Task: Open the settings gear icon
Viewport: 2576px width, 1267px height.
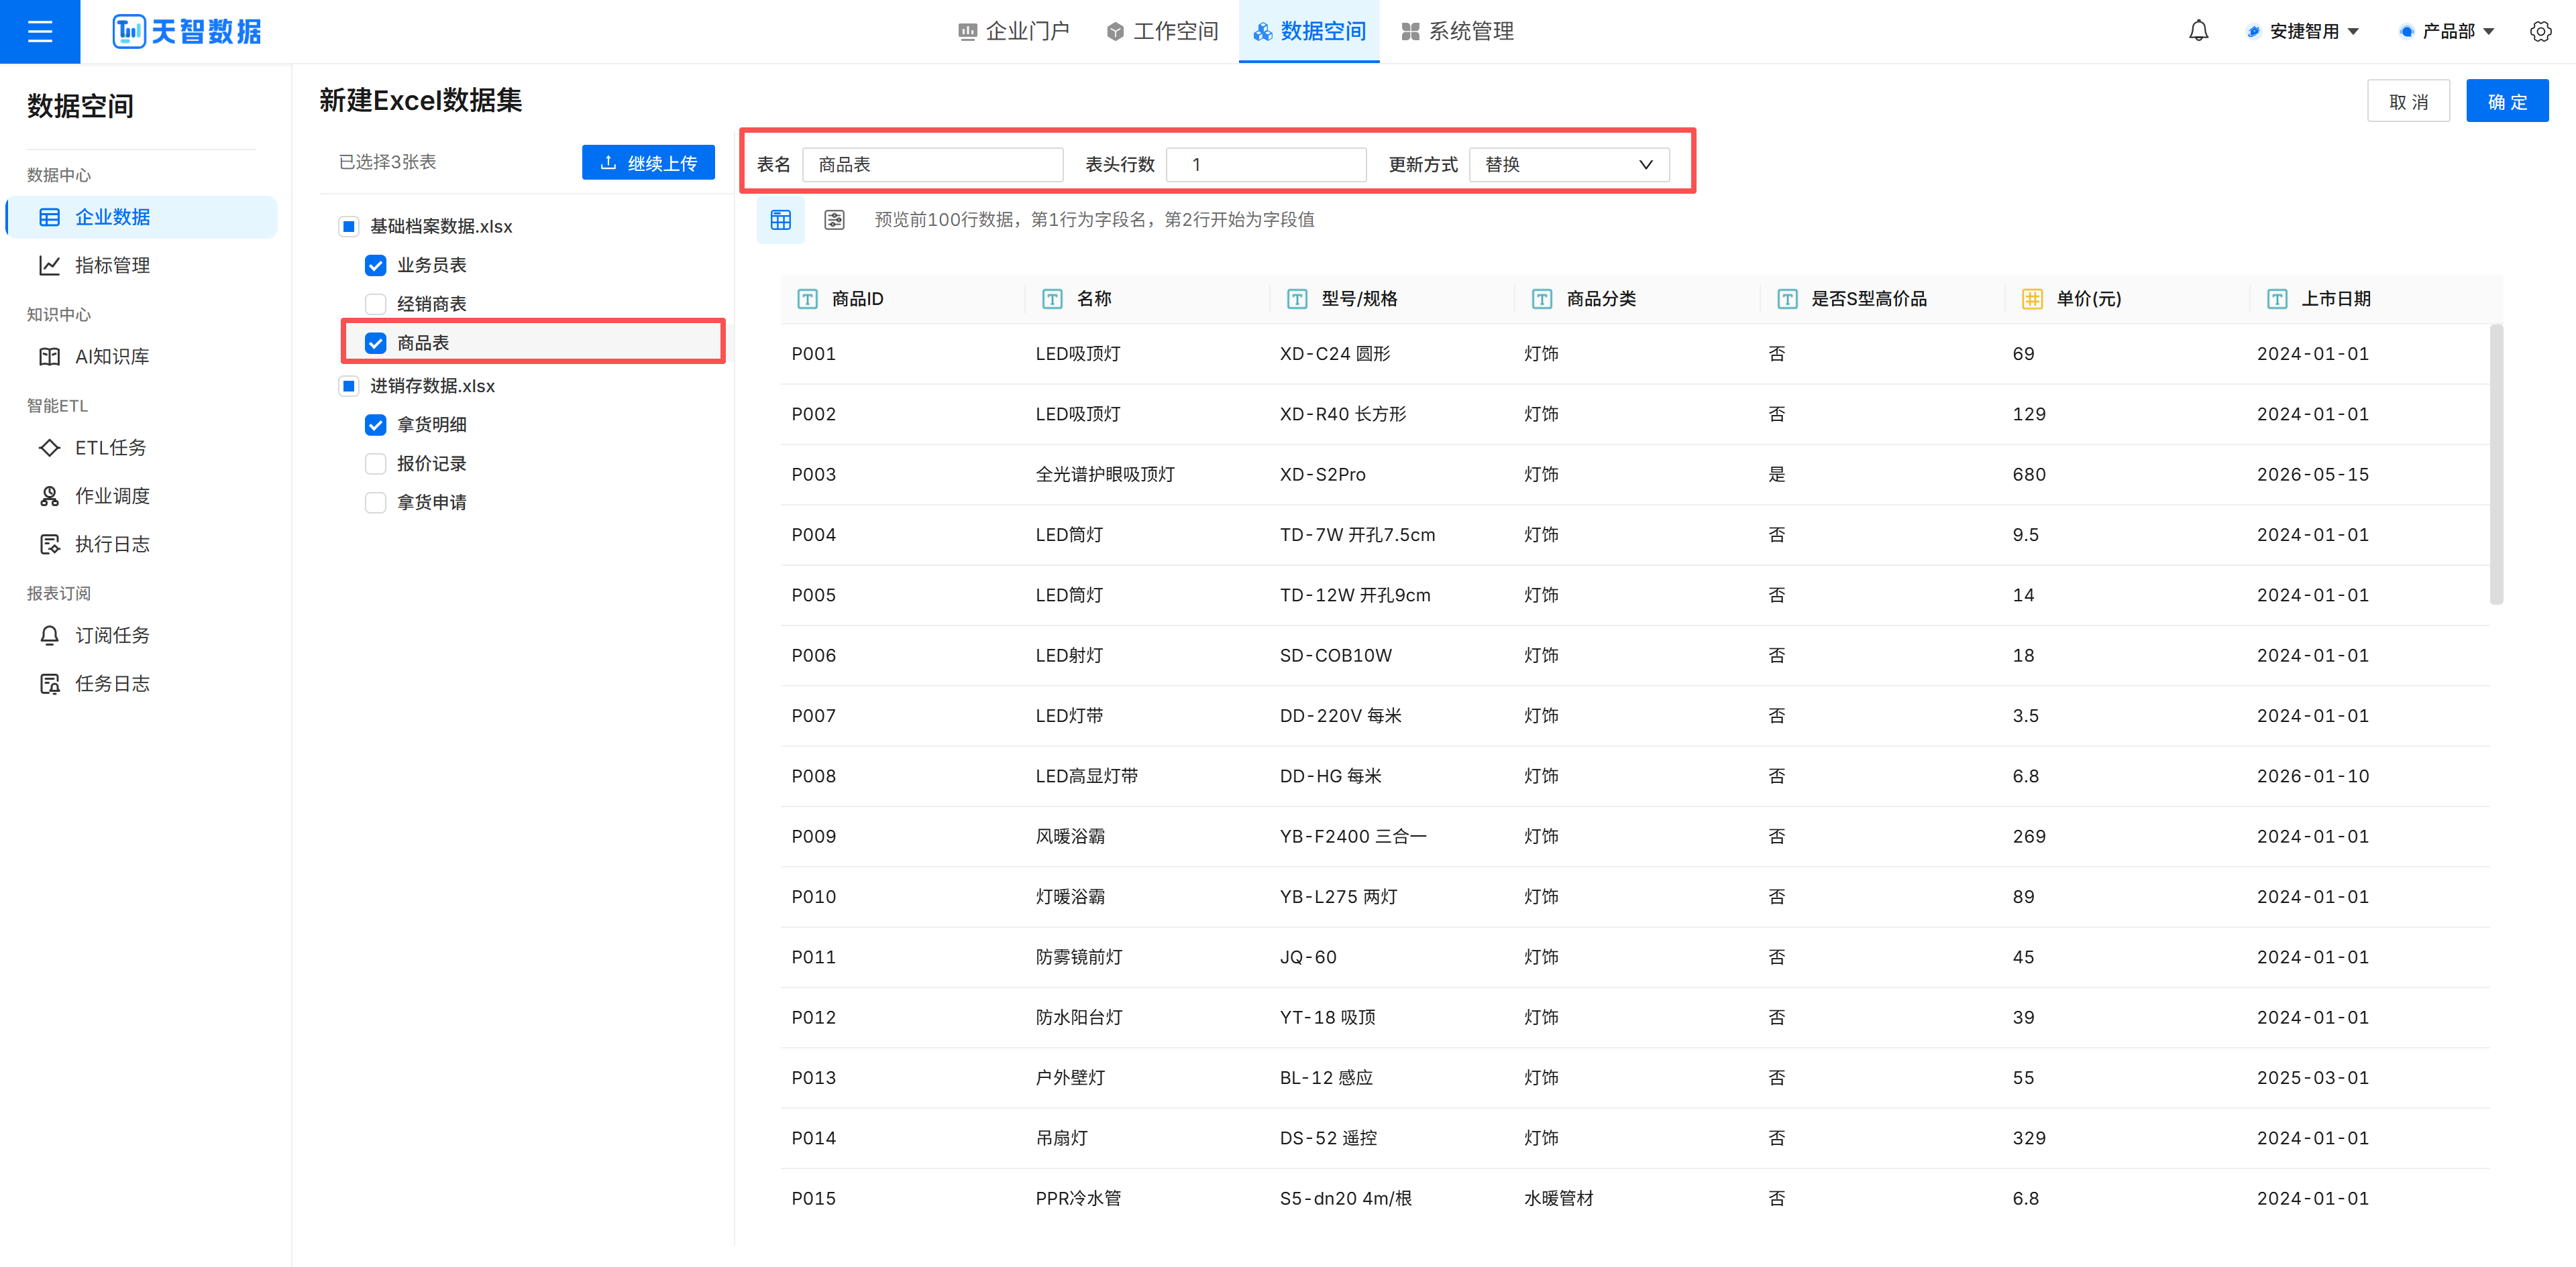Action: pyautogui.click(x=2540, y=31)
